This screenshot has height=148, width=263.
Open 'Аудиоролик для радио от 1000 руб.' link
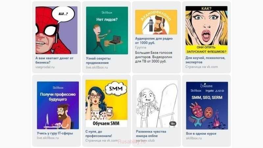pos(154,40)
